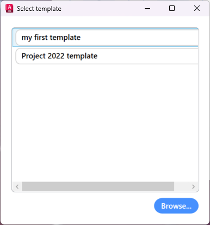This screenshot has height=225, width=210.
Task: Open the Browse... file picker
Action: click(176, 206)
